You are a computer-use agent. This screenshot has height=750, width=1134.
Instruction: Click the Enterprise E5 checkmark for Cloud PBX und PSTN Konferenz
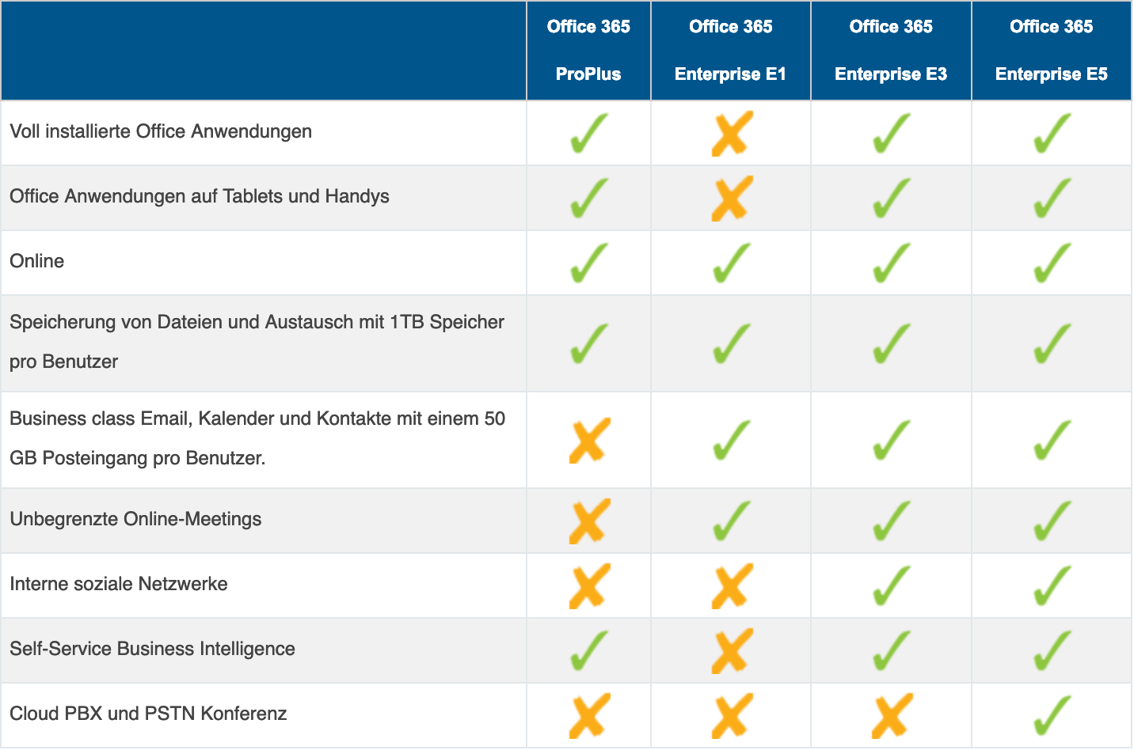(x=1052, y=715)
